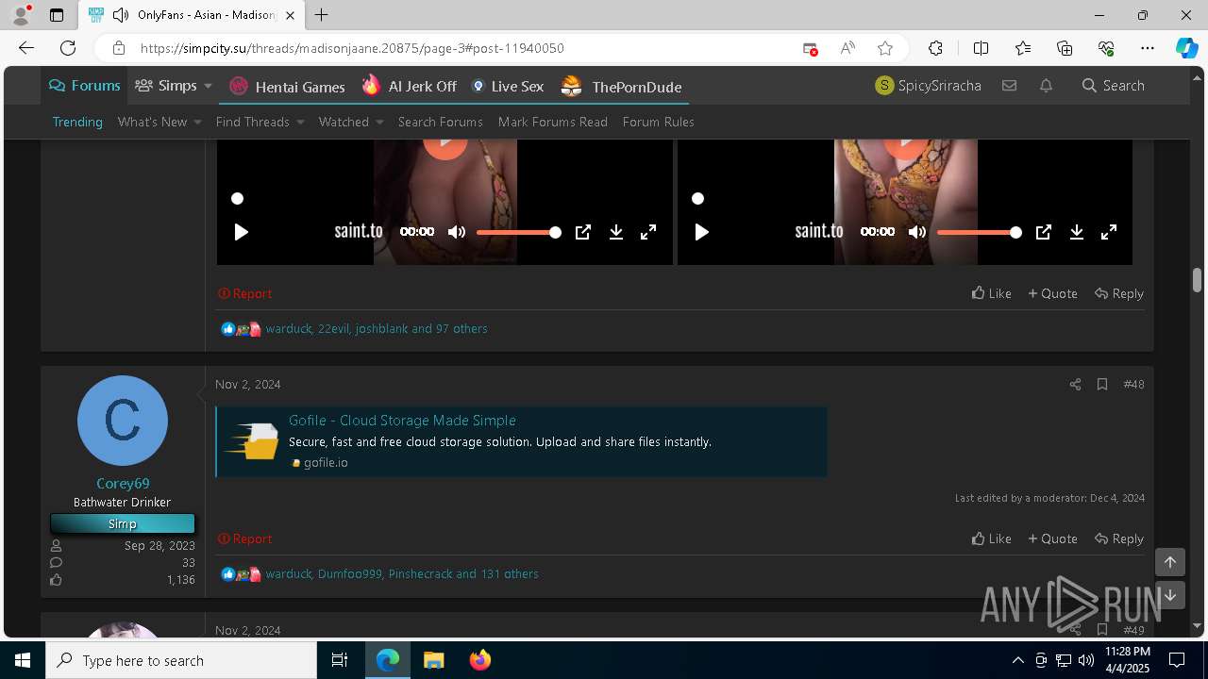View Corey69's profile name

(x=123, y=483)
